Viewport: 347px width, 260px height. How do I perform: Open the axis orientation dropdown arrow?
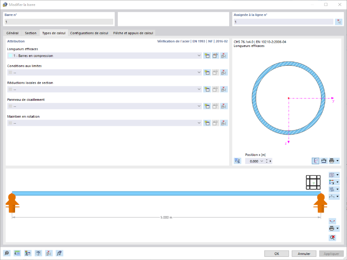[x=337, y=182]
